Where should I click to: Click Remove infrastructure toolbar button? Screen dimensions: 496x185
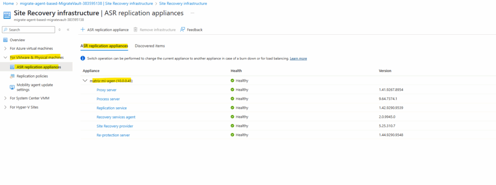(x=155, y=29)
